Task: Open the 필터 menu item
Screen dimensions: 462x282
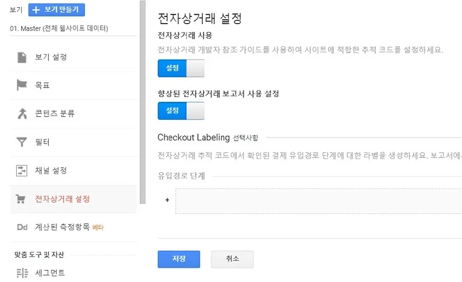Action: click(42, 142)
